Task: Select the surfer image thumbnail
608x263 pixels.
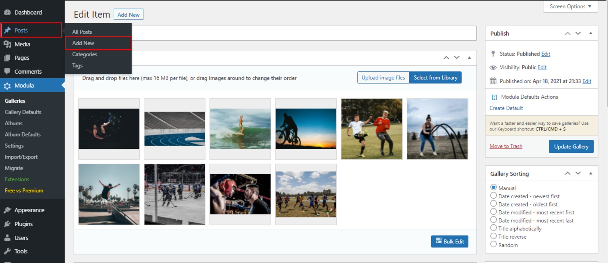Action: pyautogui.click(x=240, y=129)
